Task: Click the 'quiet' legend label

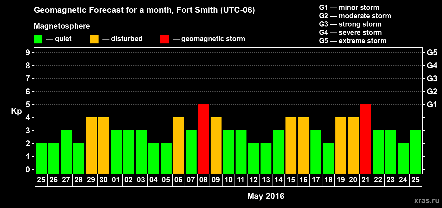Action: (63, 39)
